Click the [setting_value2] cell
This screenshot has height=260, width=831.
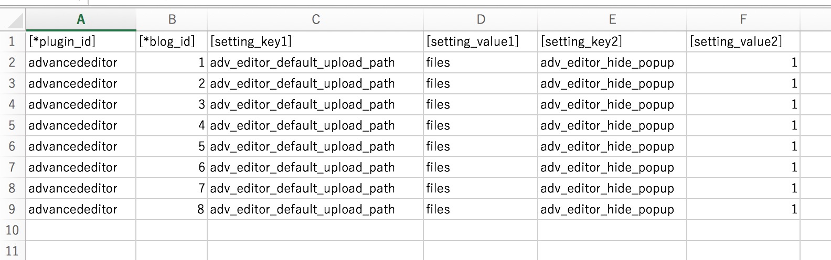[743, 41]
